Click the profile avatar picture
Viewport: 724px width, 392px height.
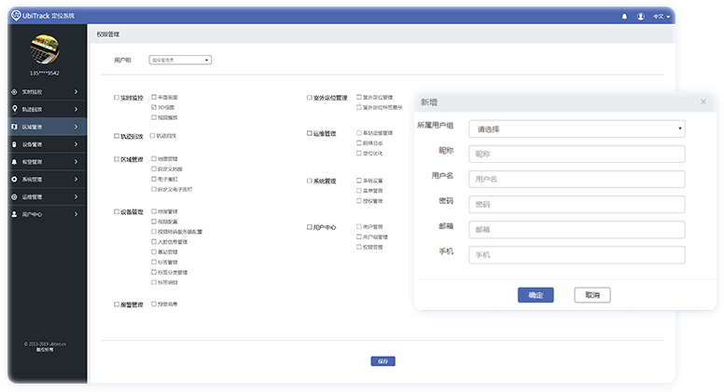45,49
